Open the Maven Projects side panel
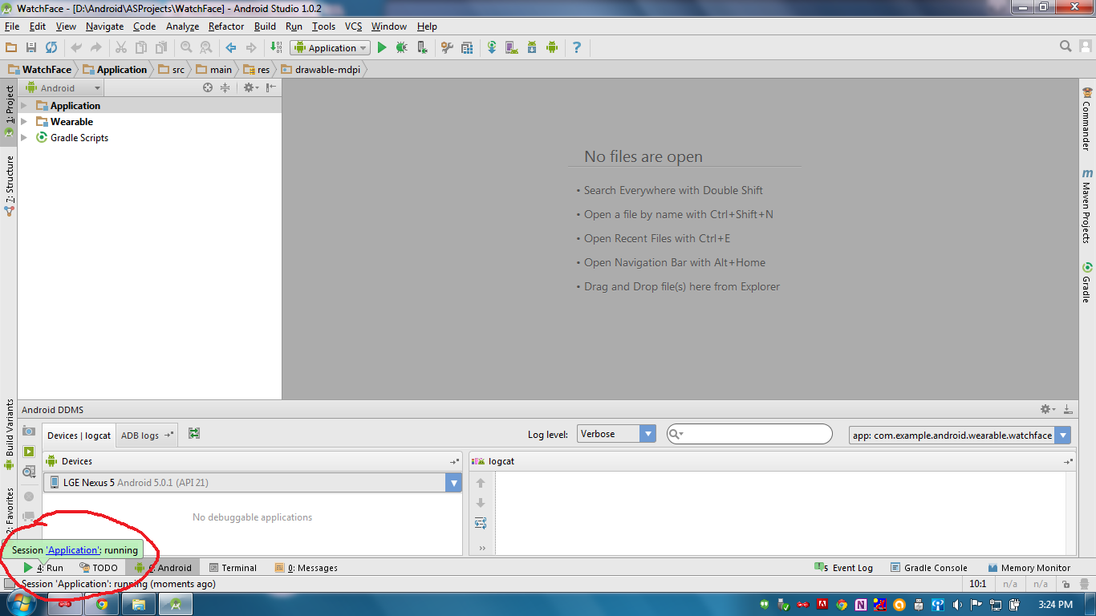This screenshot has height=616, width=1096. pyautogui.click(x=1087, y=205)
